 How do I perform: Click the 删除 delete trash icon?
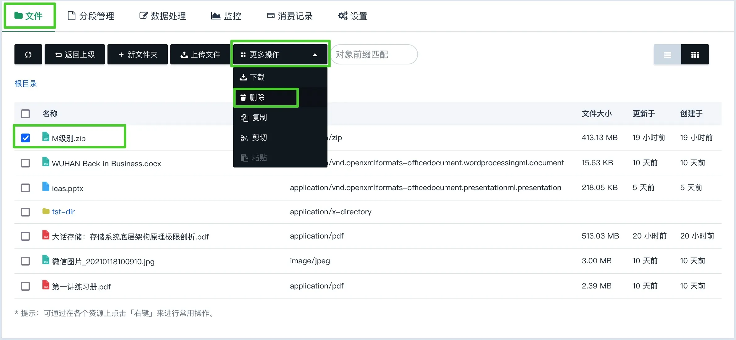point(243,97)
